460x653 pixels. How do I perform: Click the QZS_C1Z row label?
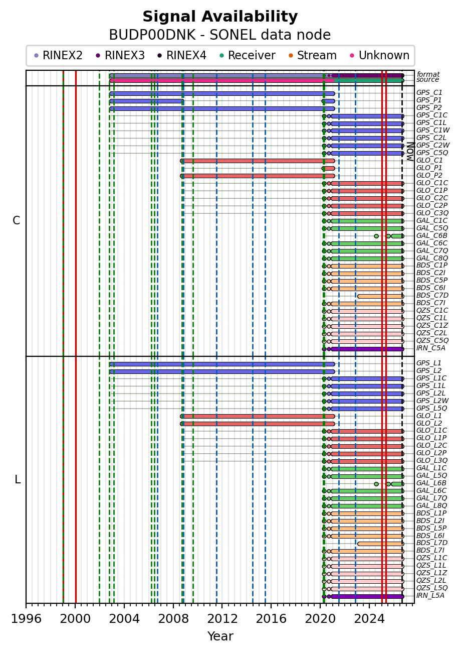click(432, 325)
